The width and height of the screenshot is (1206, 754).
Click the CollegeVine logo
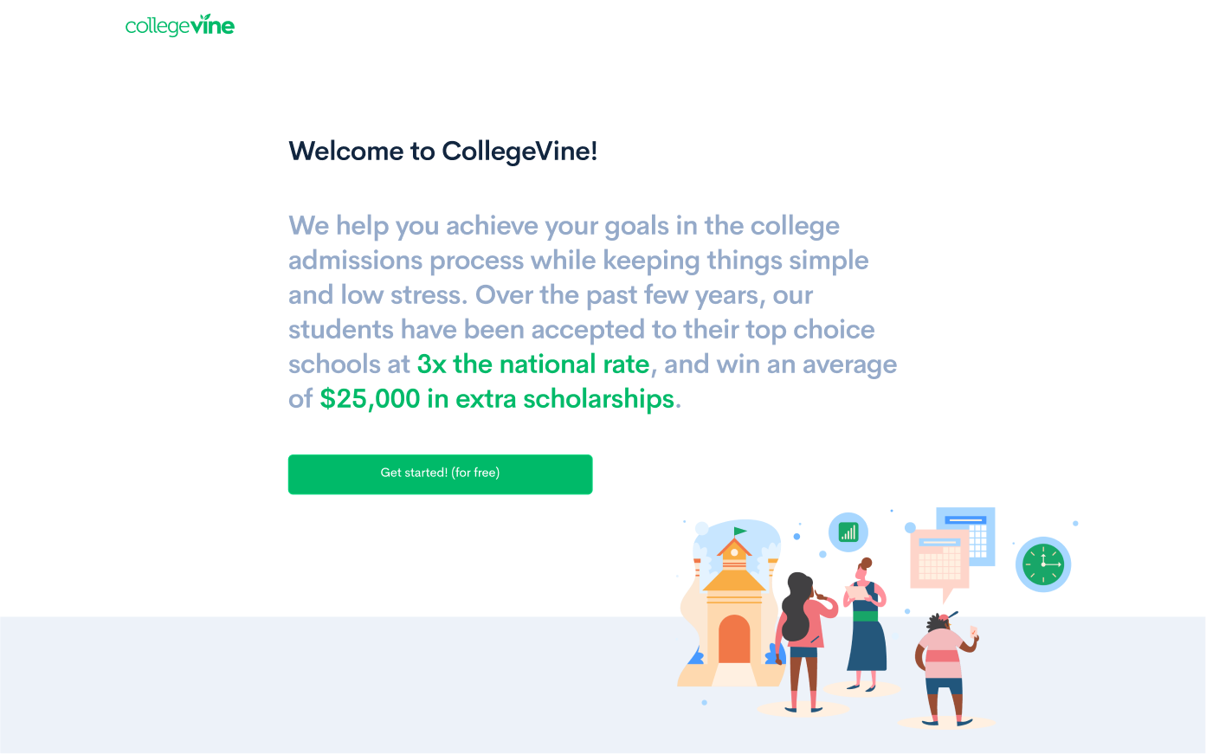180,26
